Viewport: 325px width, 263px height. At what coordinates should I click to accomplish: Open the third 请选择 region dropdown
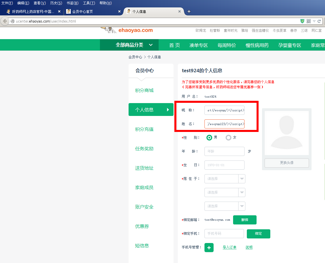pos(225,206)
